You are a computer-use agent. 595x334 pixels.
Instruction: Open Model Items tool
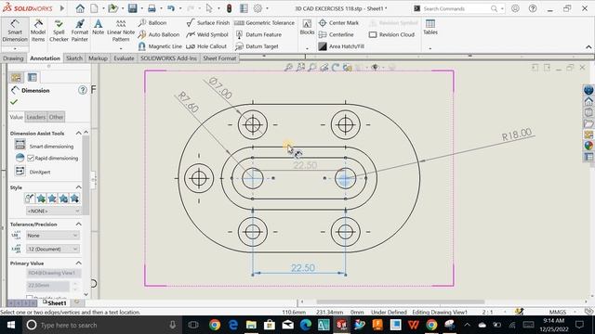38,31
